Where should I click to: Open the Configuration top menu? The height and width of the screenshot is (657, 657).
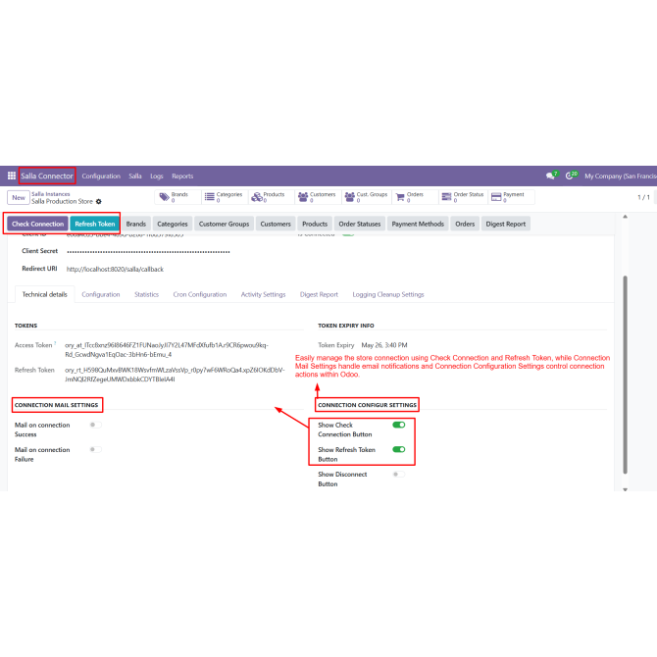click(101, 176)
